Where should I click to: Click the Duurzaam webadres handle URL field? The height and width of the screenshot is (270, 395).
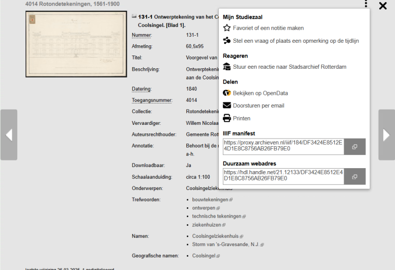283,176
